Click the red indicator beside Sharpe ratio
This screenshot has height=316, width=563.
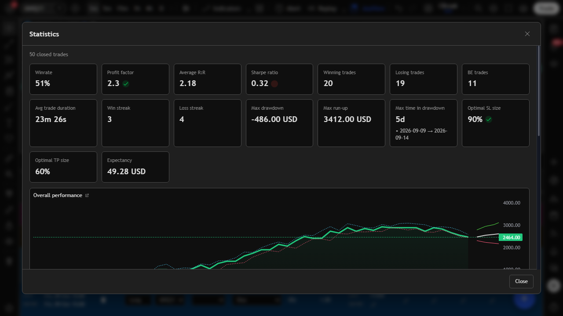click(274, 84)
